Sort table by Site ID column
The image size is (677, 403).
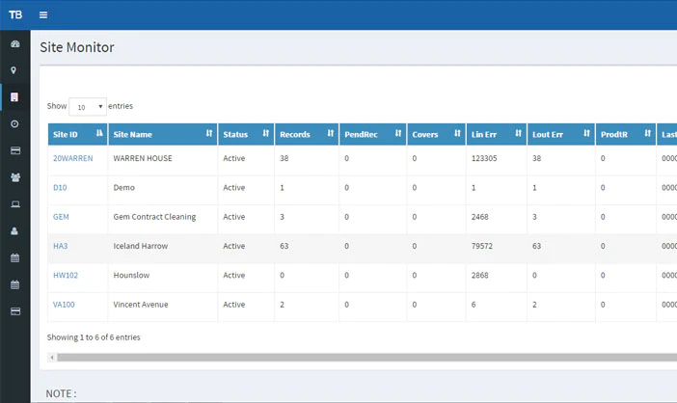[x=78, y=134]
